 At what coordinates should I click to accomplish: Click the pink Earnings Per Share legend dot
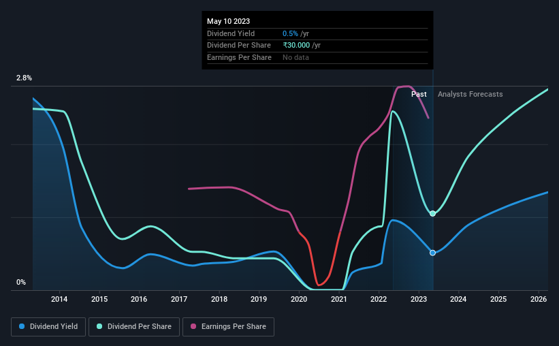pyautogui.click(x=193, y=326)
